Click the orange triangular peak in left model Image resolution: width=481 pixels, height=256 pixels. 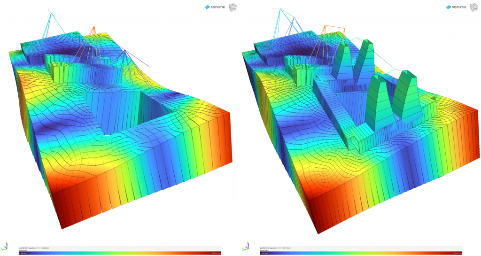click(93, 31)
